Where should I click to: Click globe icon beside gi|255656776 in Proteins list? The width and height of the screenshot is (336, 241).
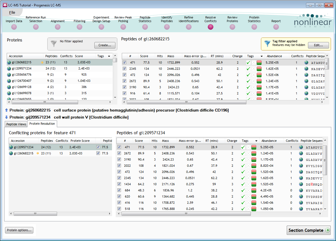9,75
